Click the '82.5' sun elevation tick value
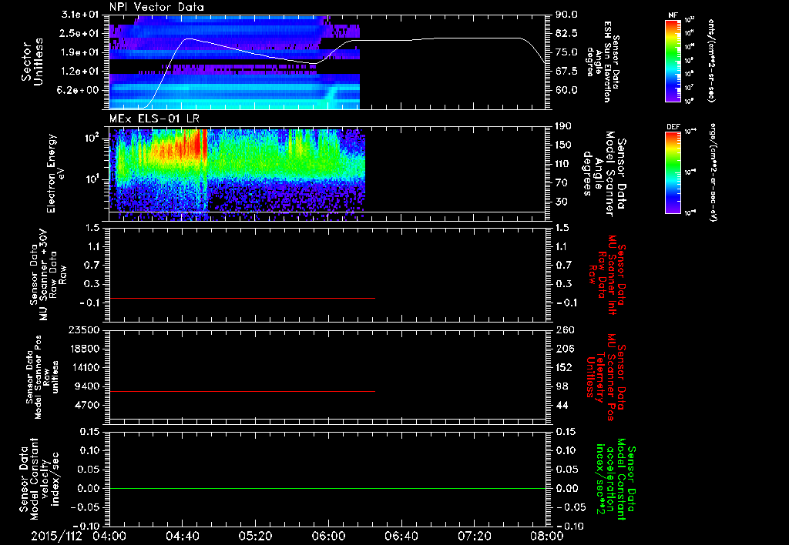Screen dimensions: 789x545 pos(566,33)
